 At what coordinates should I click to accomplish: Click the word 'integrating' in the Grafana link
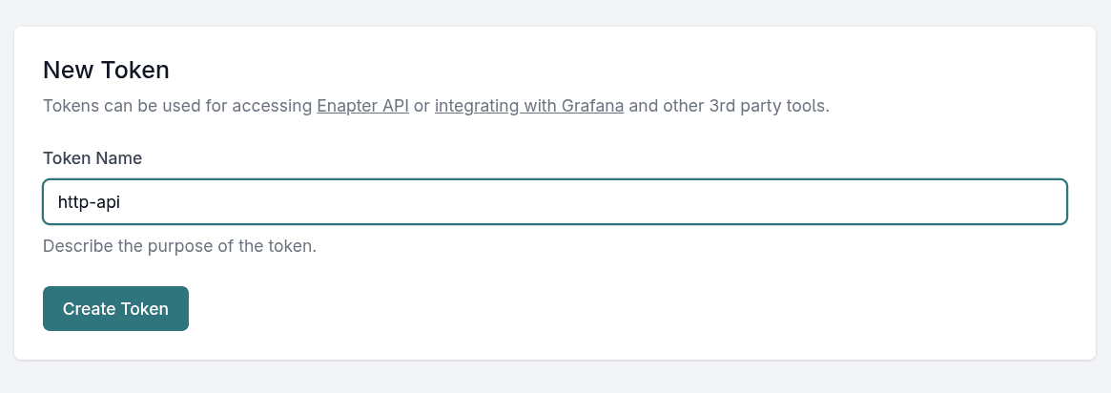[x=475, y=106]
